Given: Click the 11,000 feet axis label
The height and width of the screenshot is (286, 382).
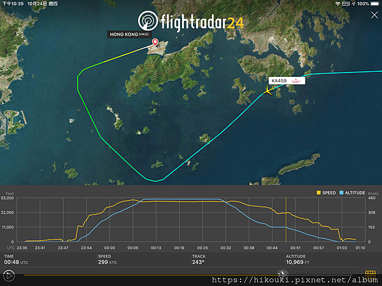Looking at the screenshot, I should 7,227.
